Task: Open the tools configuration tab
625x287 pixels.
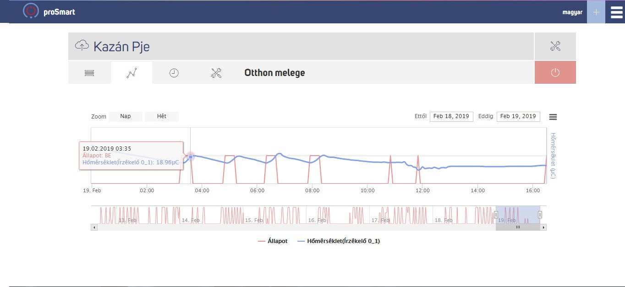Action: click(216, 73)
